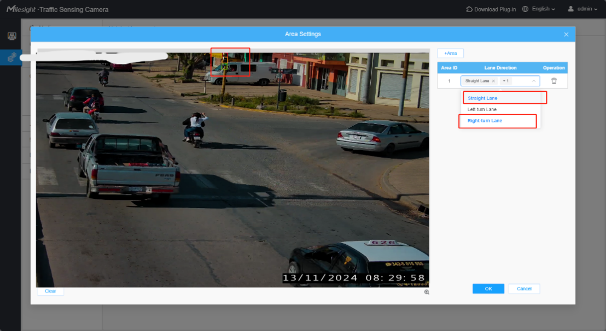The height and width of the screenshot is (331, 606).
Task: Click the magnifier zoom icon below video
Action: [427, 292]
